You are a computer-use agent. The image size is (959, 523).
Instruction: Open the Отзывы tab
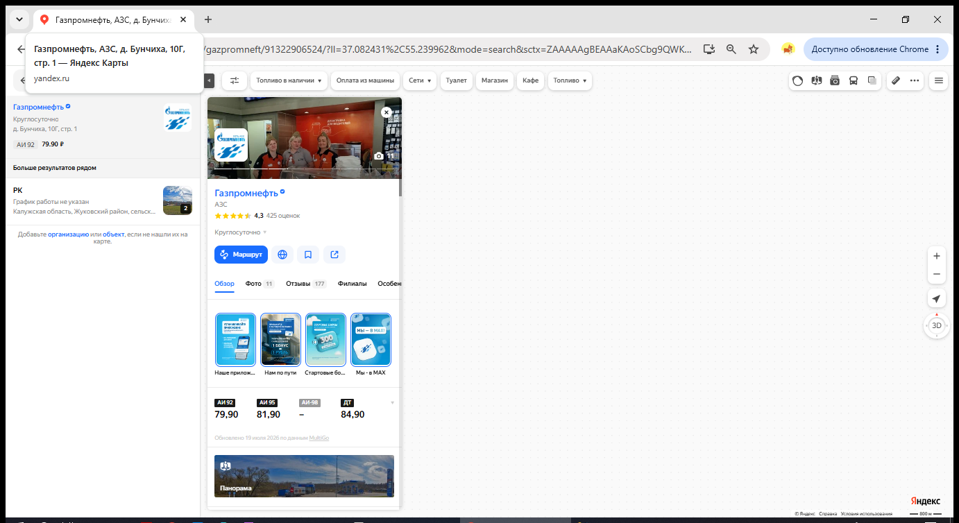tap(306, 284)
